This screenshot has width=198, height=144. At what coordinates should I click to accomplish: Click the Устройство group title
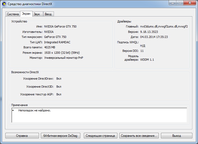pos(19,21)
